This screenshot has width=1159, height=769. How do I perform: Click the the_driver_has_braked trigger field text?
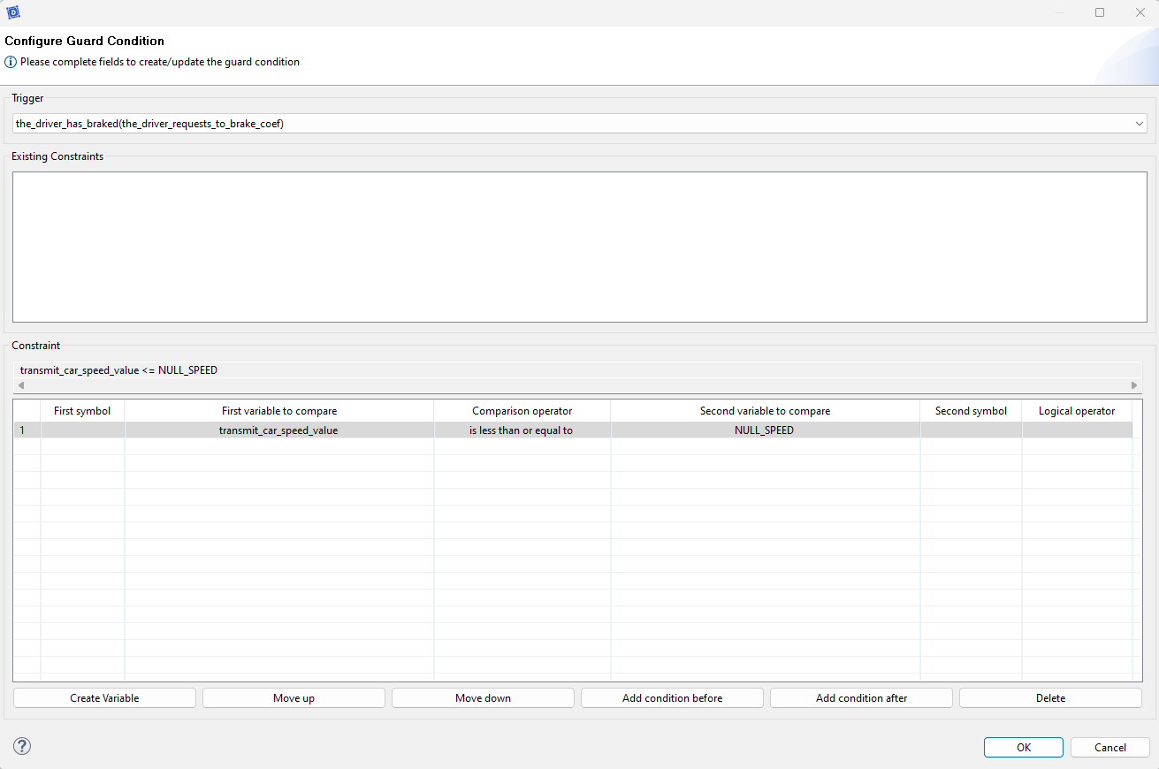click(x=149, y=124)
